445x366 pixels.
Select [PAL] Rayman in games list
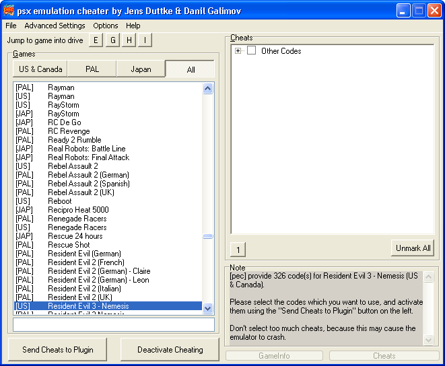pos(108,87)
